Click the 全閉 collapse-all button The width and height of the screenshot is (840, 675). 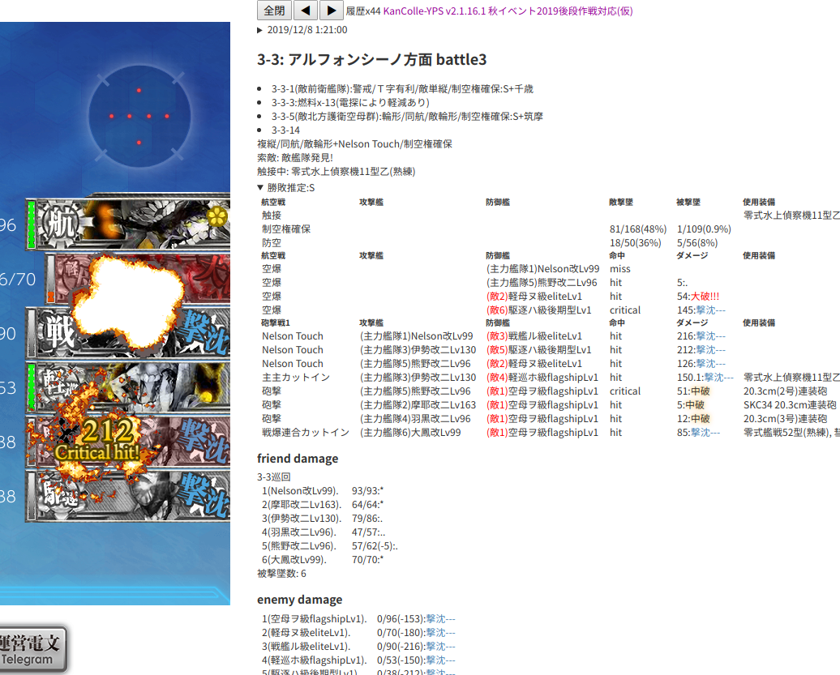click(274, 11)
